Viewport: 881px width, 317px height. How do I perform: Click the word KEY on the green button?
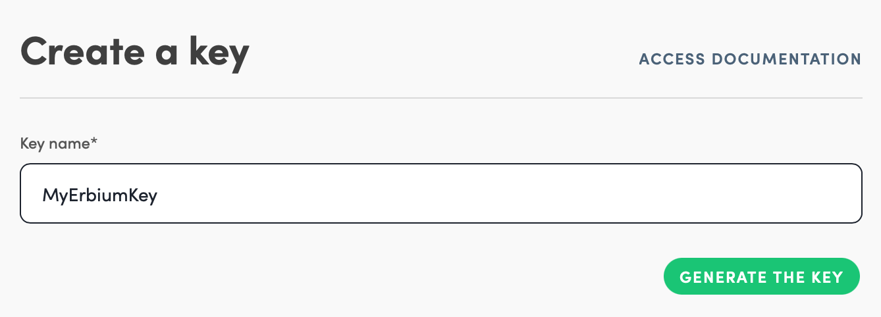click(827, 277)
